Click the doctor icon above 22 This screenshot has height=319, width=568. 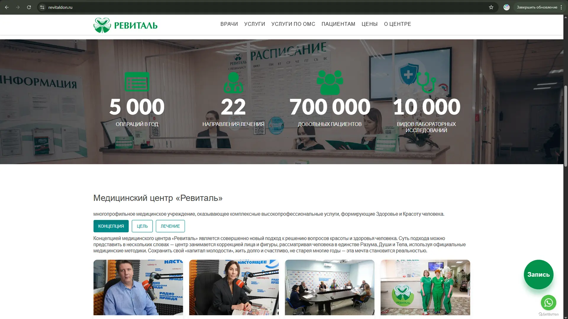pos(233,82)
